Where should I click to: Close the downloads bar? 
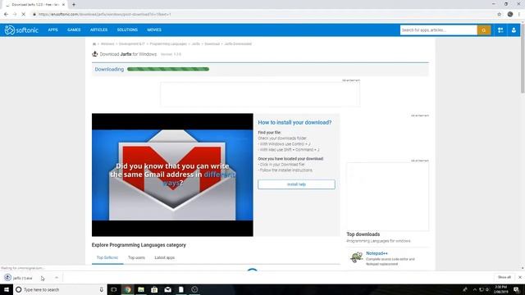[x=520, y=277]
